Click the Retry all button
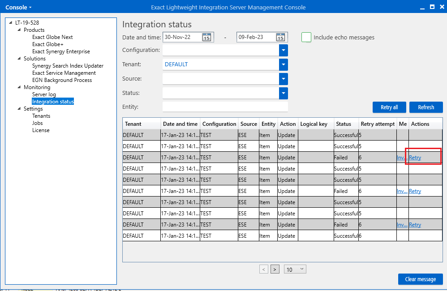Image resolution: width=447 pixels, height=291 pixels. [389, 107]
